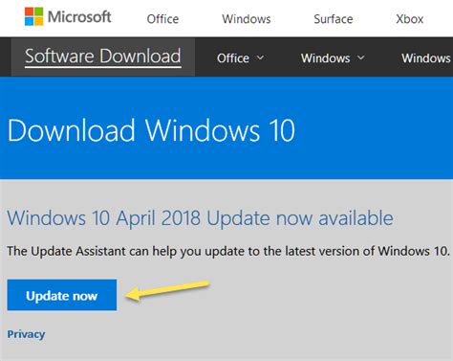The width and height of the screenshot is (453, 361).
Task: Click the Download Windows 10 banner heading
Action: 151,130
